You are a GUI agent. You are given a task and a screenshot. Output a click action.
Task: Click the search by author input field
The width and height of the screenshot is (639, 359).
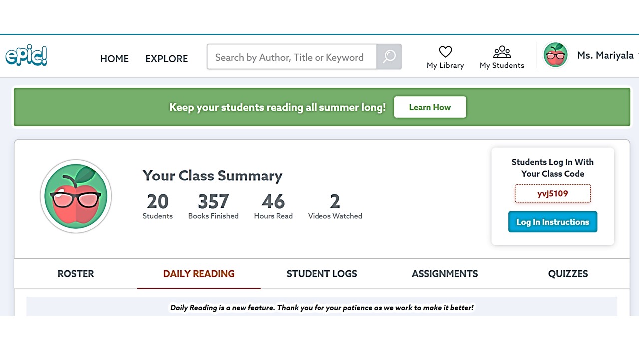click(292, 57)
